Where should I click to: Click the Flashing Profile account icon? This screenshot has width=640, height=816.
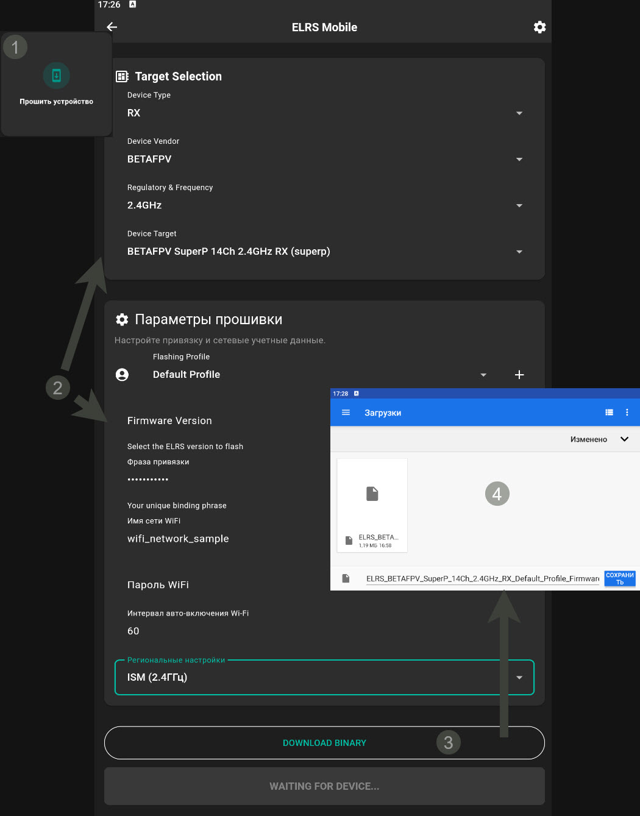122,375
